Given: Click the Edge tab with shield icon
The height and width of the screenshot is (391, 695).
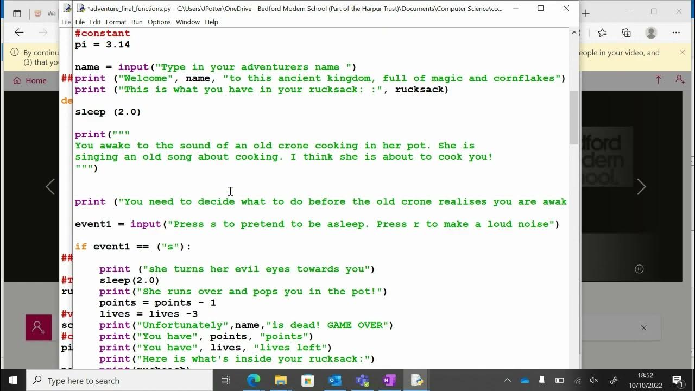Looking at the screenshot, I should click(45, 13).
